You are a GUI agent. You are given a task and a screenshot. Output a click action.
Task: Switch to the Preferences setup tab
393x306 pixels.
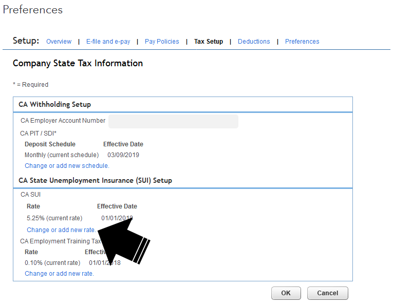coord(302,42)
